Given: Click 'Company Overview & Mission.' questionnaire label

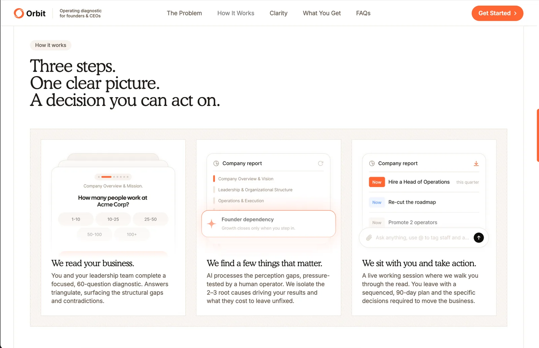Looking at the screenshot, I should 113,186.
